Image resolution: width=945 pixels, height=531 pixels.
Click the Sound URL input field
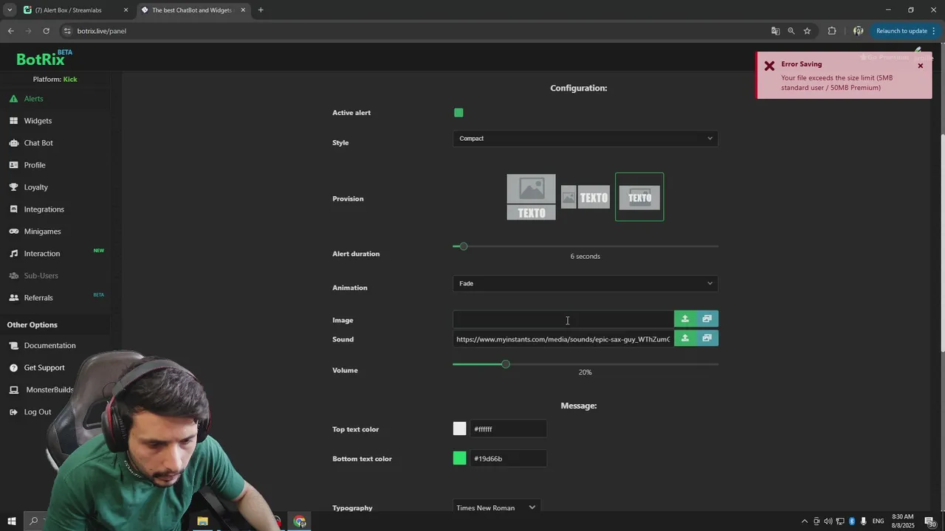click(x=563, y=339)
